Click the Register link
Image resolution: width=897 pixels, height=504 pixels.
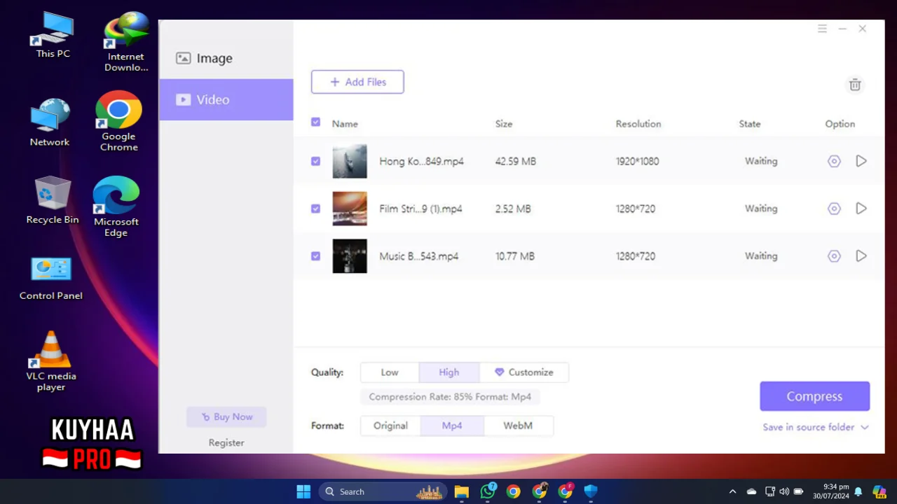226,442
